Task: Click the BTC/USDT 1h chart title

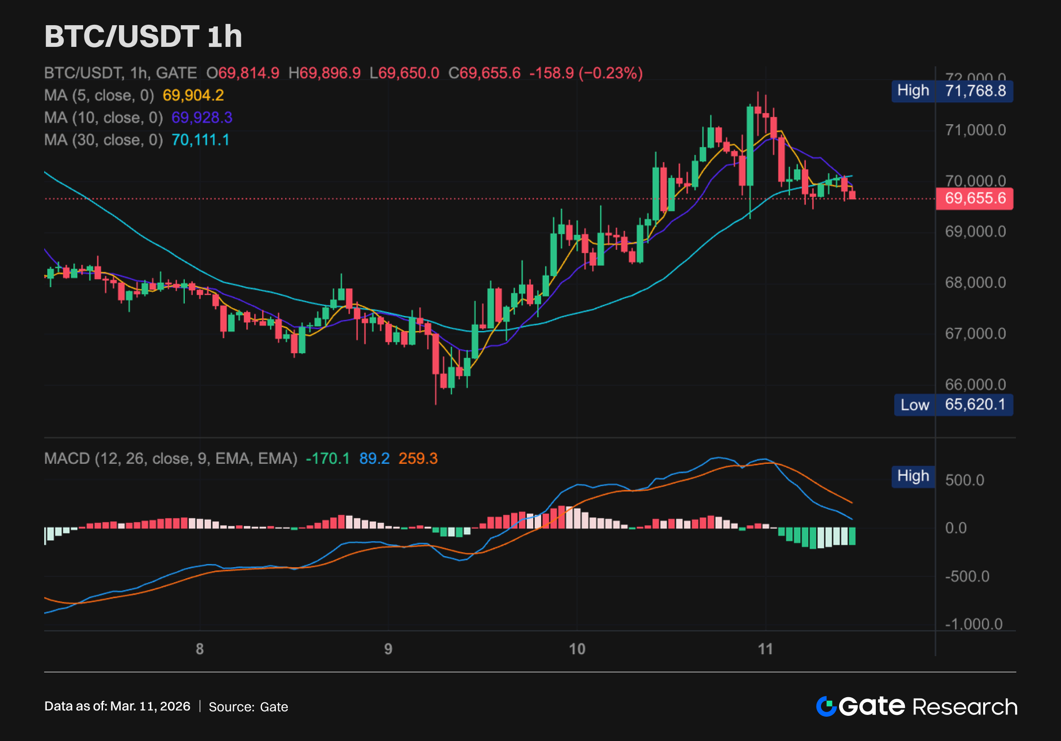Action: pos(143,36)
